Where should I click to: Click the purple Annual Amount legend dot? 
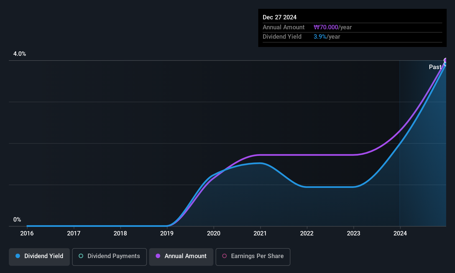tap(158, 256)
